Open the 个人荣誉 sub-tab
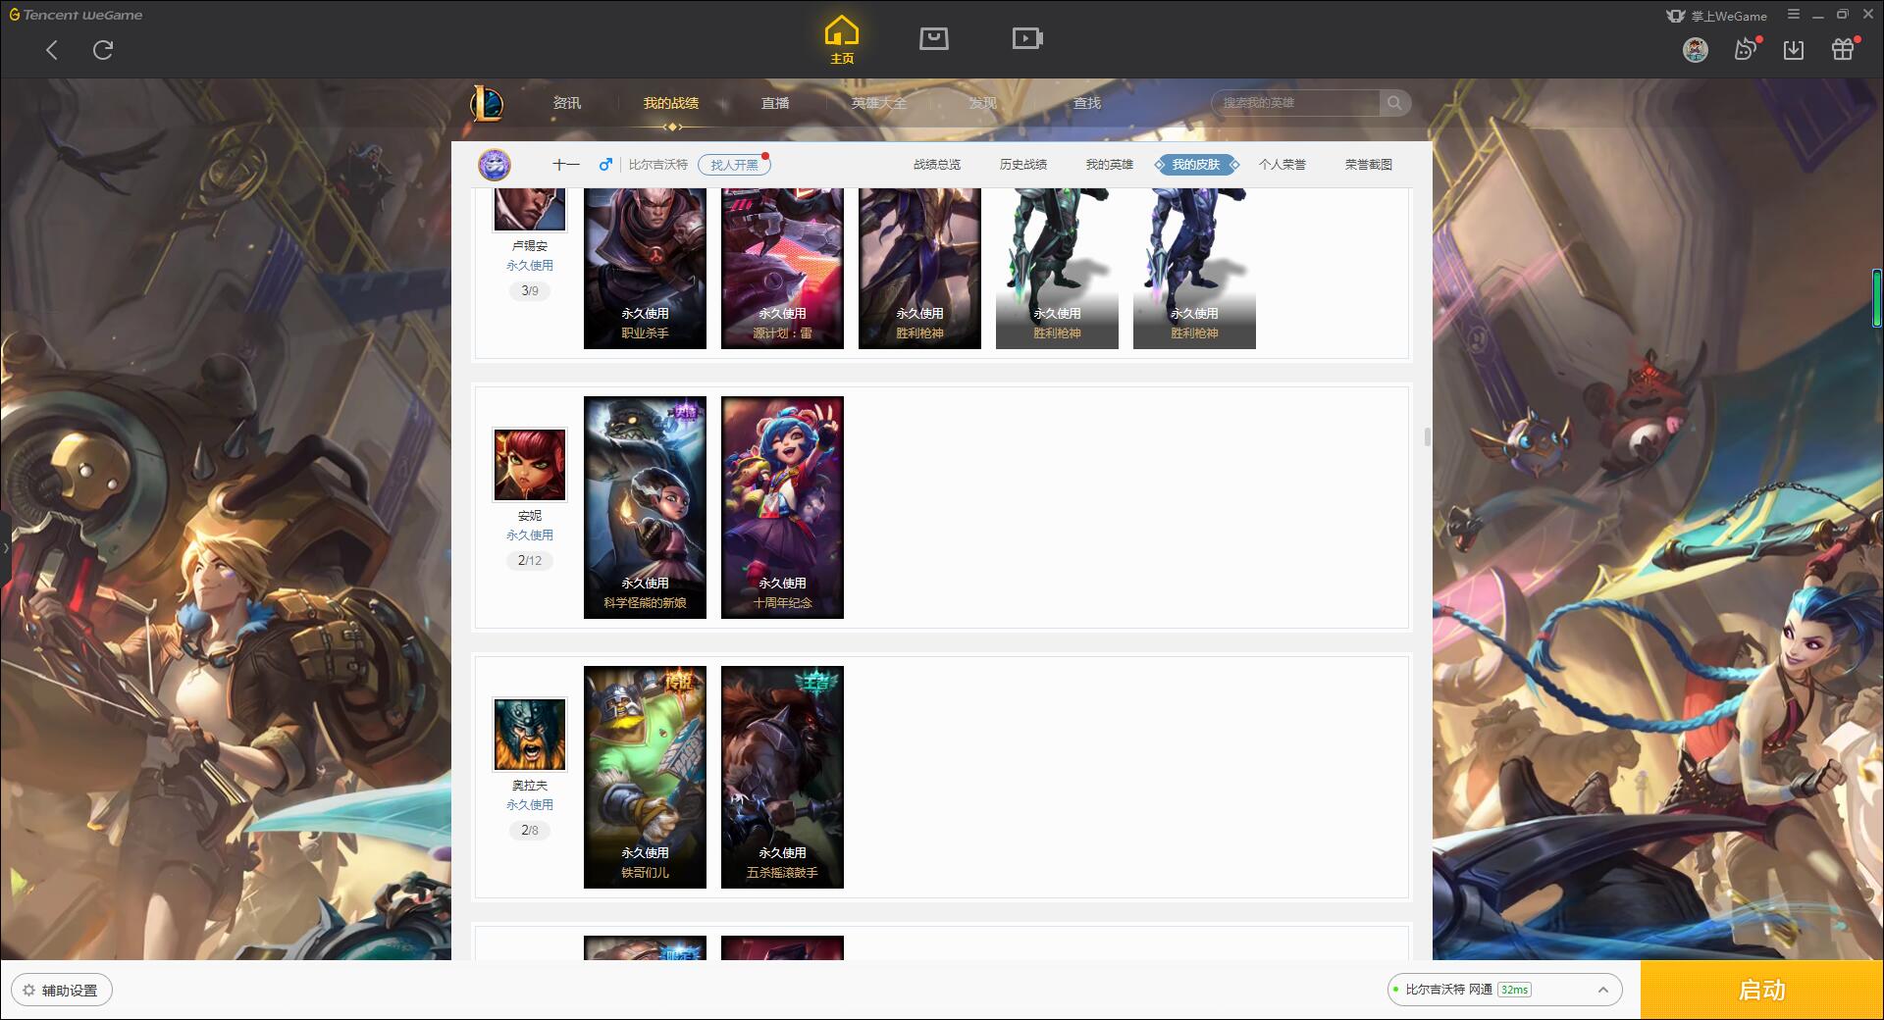Image resolution: width=1884 pixels, height=1020 pixels. 1282,165
